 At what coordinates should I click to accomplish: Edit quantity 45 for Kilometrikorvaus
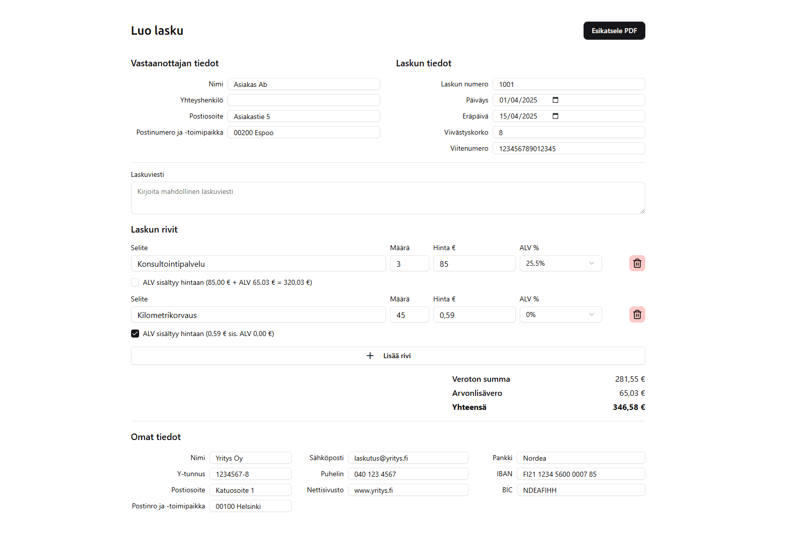(x=410, y=314)
